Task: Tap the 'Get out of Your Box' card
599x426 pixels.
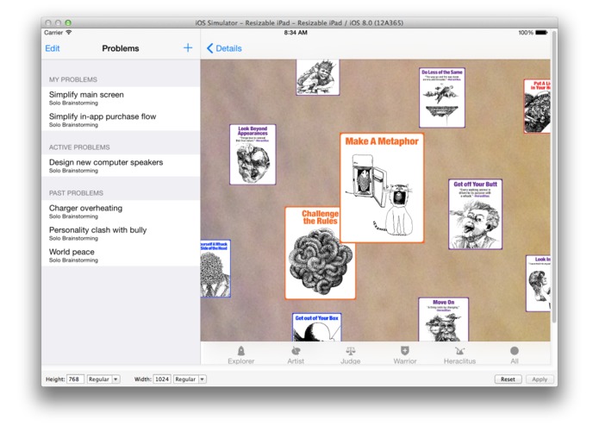Action: [x=316, y=327]
